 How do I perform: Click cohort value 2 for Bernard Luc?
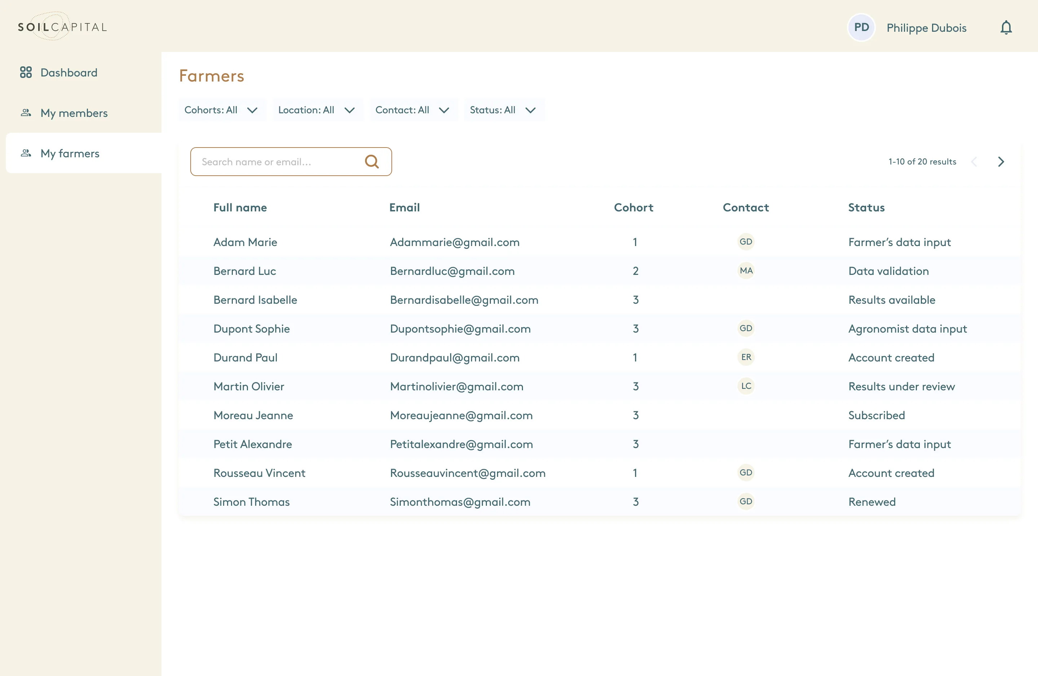(x=635, y=271)
